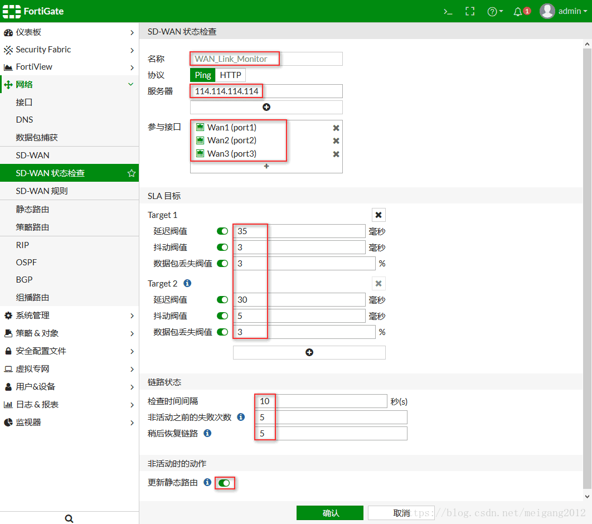Open the admin user menu
Image resolution: width=592 pixels, height=524 pixels.
pyautogui.click(x=564, y=11)
